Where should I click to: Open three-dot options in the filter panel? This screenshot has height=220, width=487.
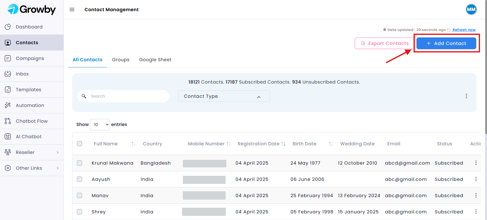tap(466, 96)
